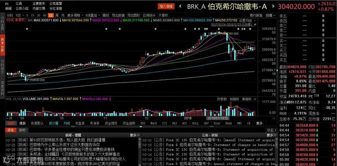Click 导出数据 to export data
This screenshot has width=337, height=166.
(118, 16)
